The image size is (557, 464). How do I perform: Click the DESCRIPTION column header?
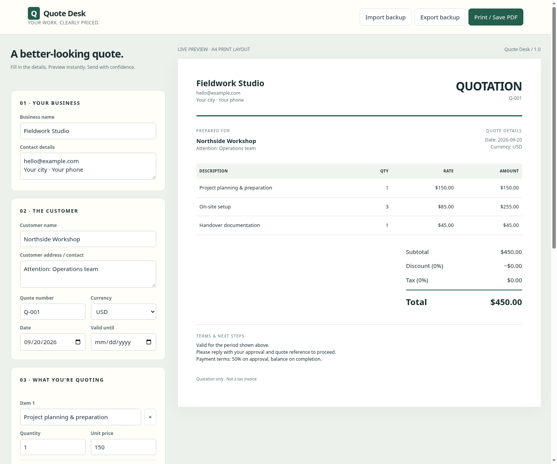[214, 171]
